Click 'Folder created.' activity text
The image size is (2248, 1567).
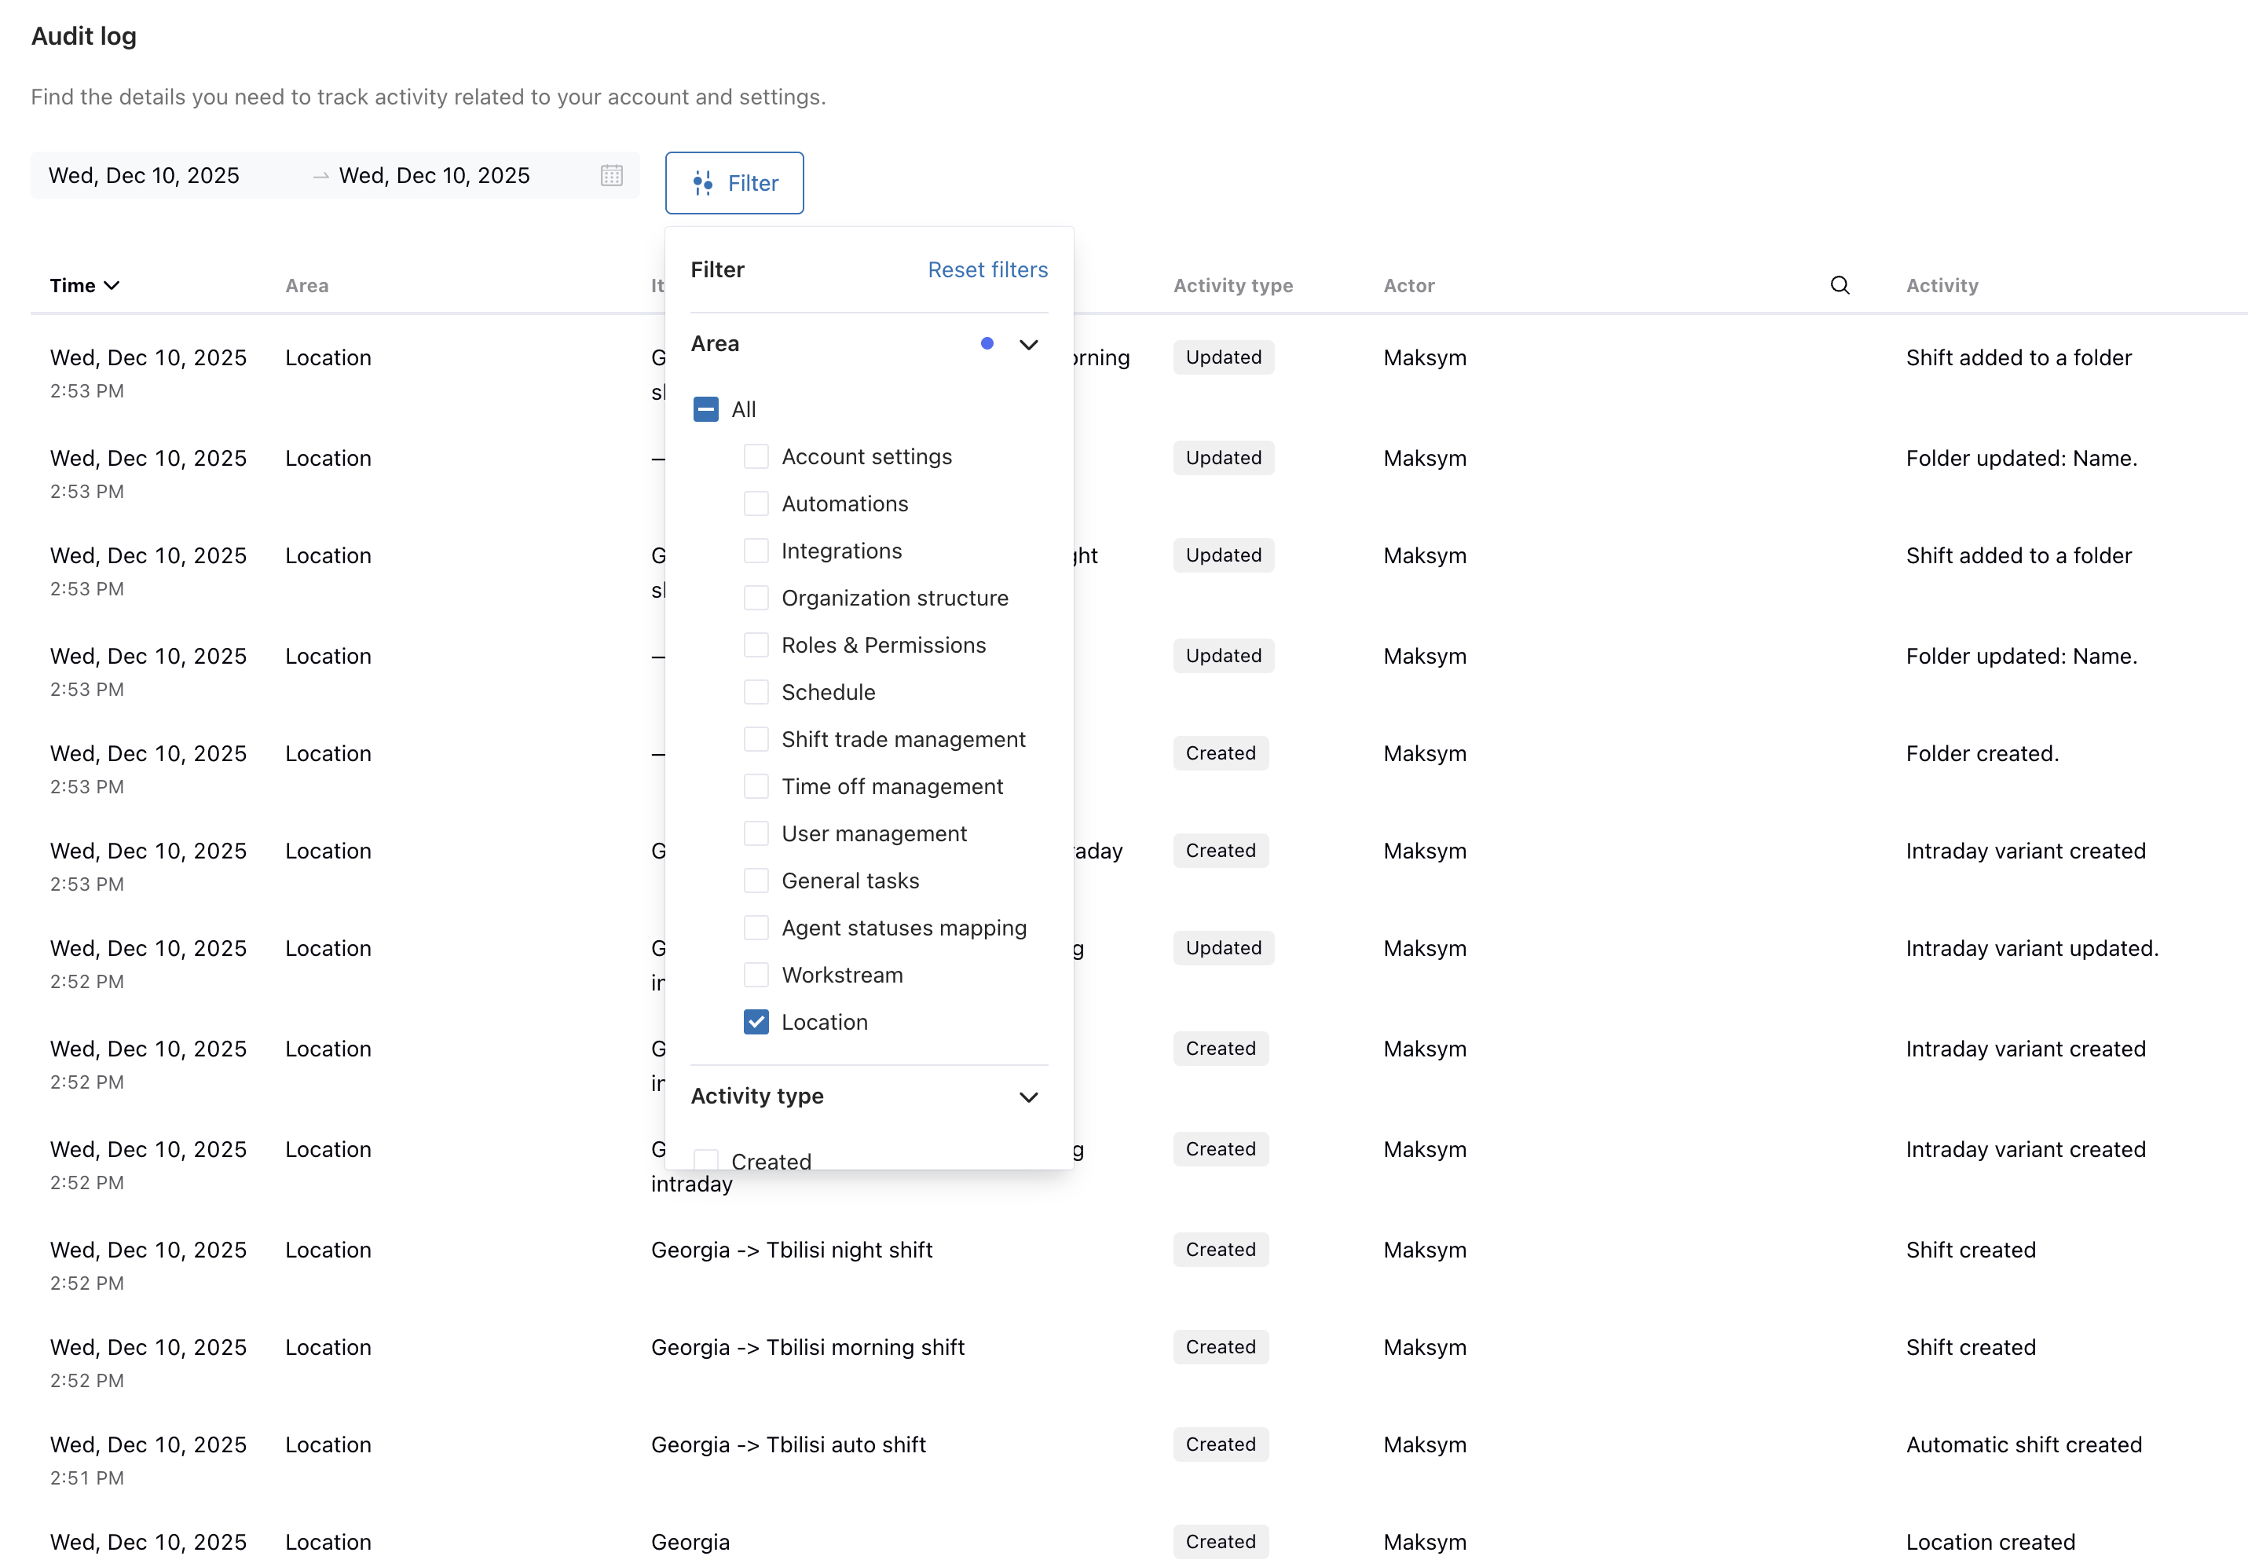(1982, 753)
